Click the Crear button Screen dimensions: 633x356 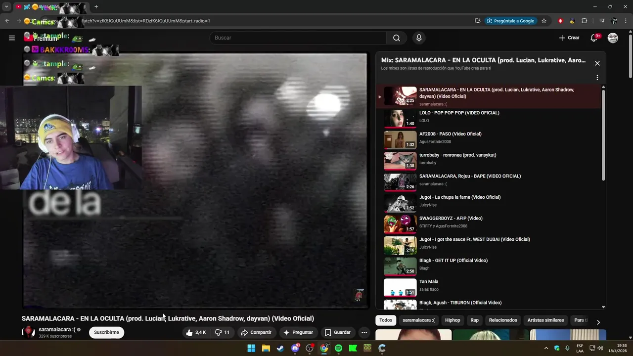click(569, 38)
